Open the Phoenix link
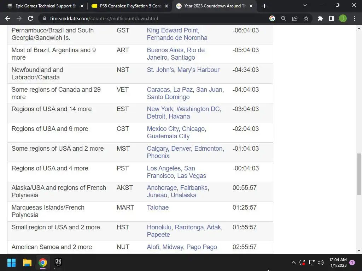 pos(158,156)
